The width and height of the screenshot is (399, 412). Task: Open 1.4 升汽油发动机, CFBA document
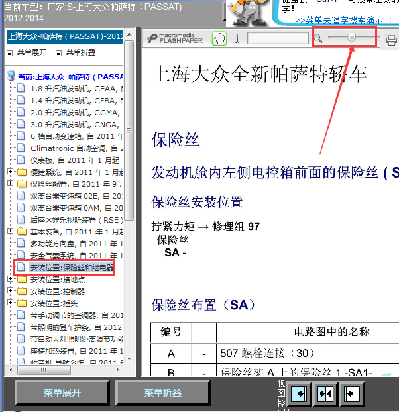(77, 101)
